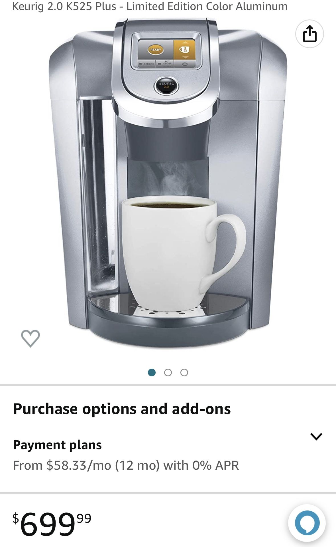Click the drip tray in the product photo

[x=168, y=314]
